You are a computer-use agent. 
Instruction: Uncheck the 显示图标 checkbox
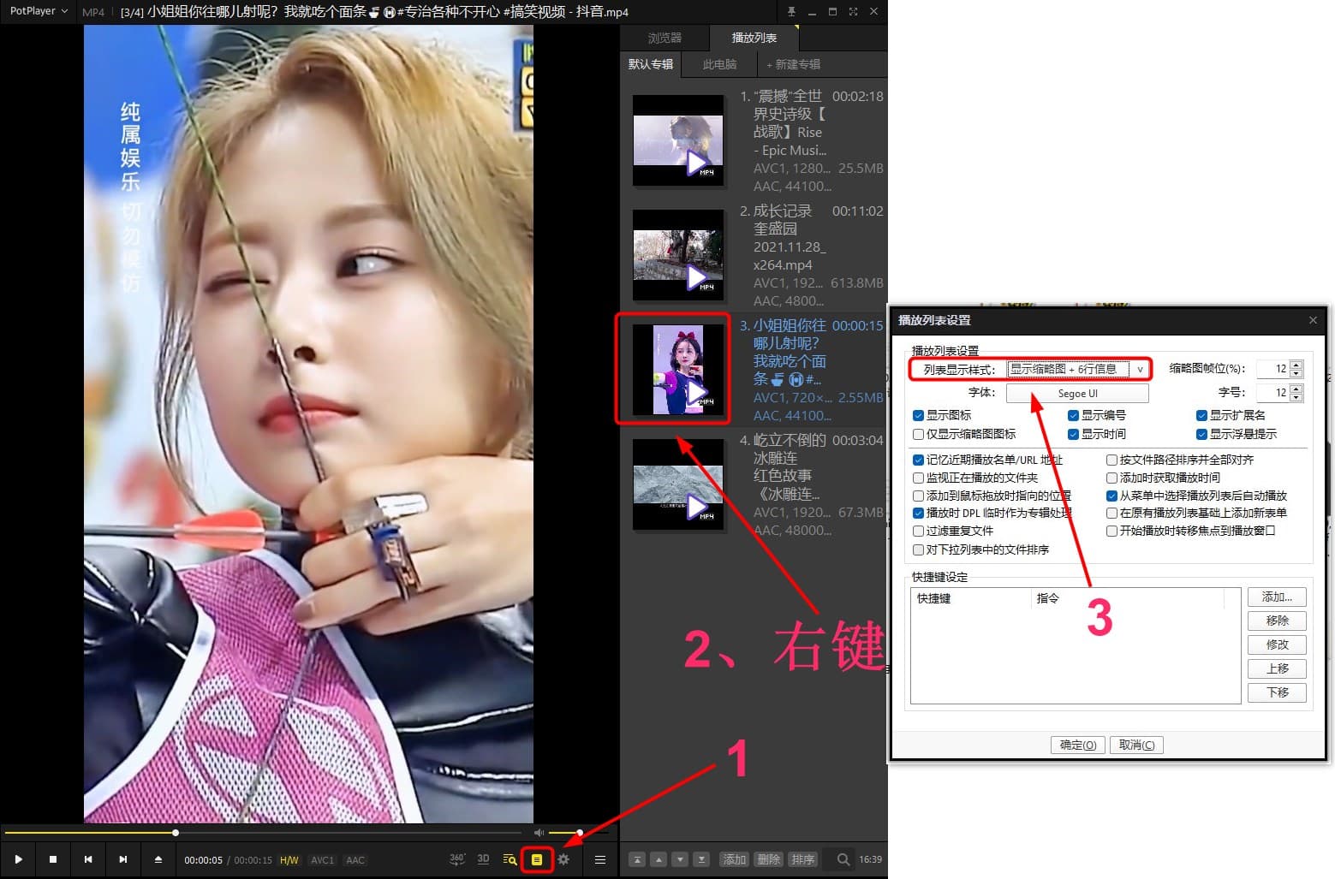(918, 415)
